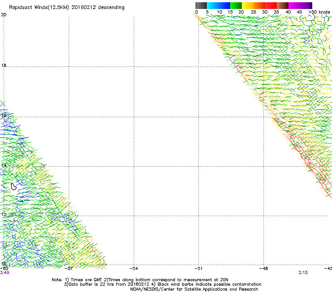Select latitude label '20' on the left axis
The image size is (332, 292).
(4, 15)
